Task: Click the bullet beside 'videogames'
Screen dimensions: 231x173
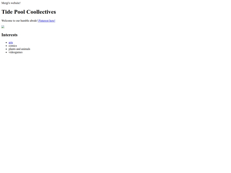Action: click(6, 53)
